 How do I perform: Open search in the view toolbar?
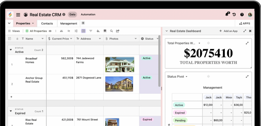[x=112, y=31]
